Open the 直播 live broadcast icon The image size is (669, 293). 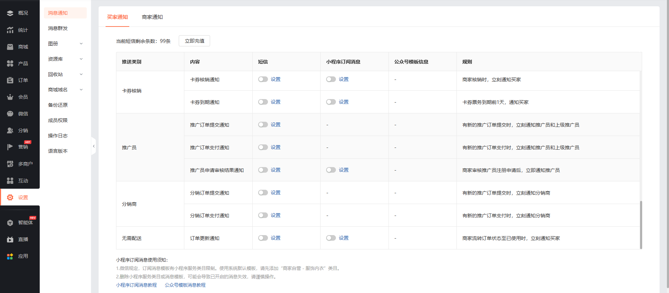click(10, 239)
